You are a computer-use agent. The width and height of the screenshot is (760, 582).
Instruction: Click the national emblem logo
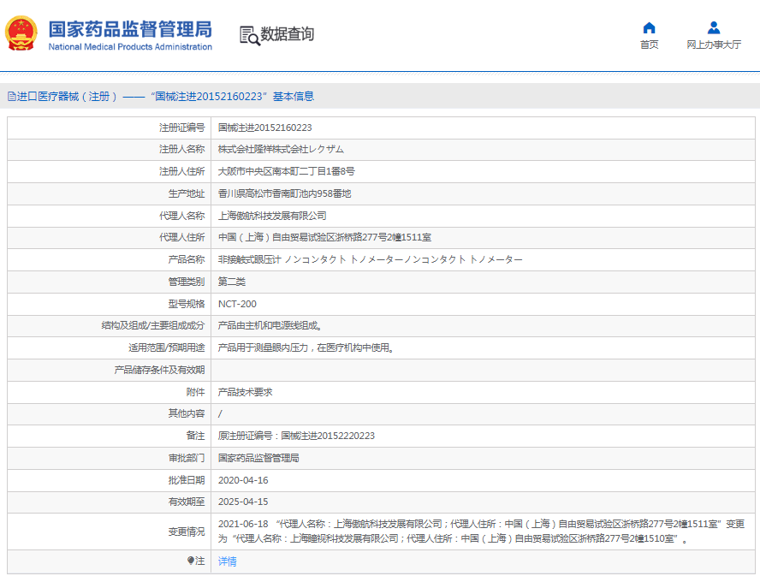pos(21,33)
